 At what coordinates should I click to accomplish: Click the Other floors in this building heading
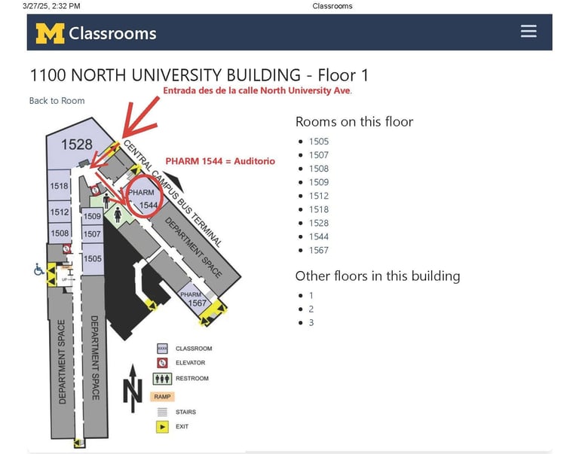click(x=378, y=276)
